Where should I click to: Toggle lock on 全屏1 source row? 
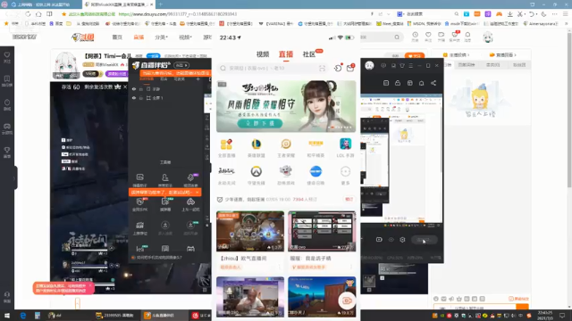[x=141, y=98]
